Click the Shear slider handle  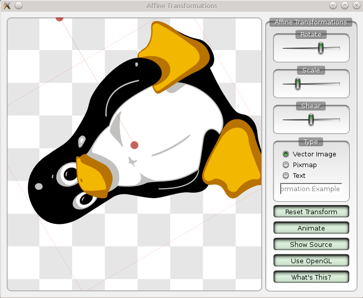click(x=310, y=119)
